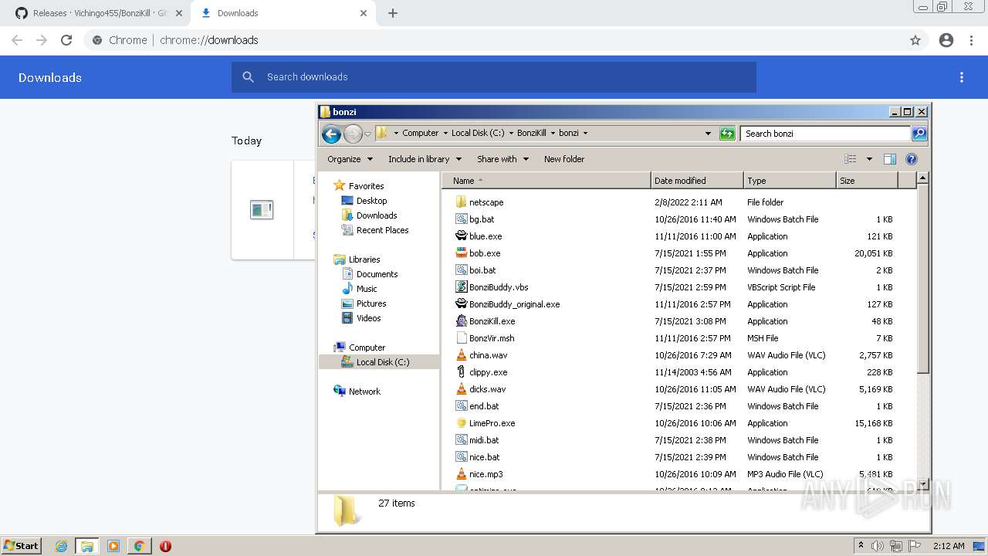Viewport: 988px width, 556px height.
Task: Select the bob.exe file icon
Action: (461, 253)
